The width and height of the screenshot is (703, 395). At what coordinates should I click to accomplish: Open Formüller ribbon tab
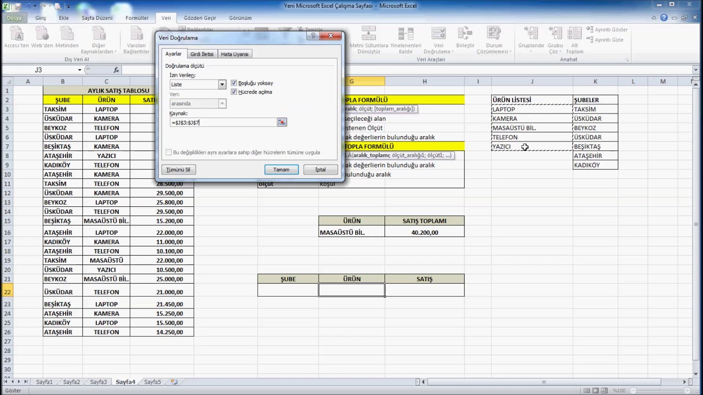point(137,18)
